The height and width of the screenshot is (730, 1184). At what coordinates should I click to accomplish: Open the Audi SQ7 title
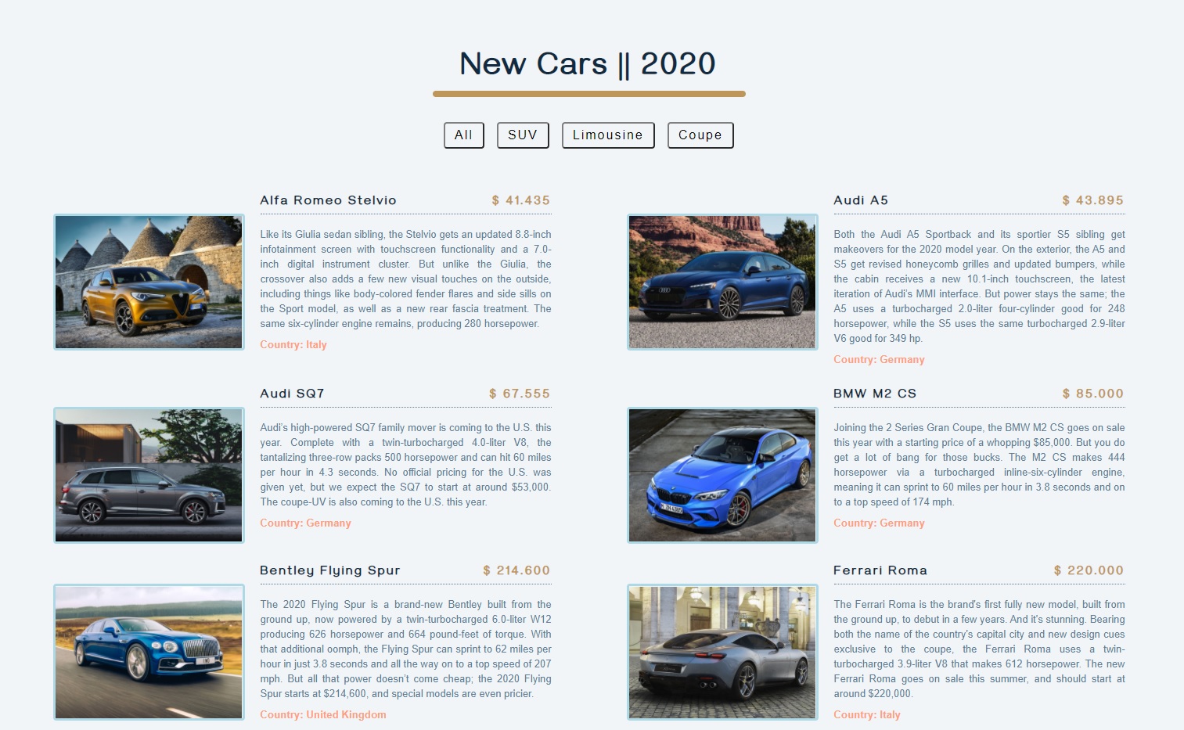(292, 394)
